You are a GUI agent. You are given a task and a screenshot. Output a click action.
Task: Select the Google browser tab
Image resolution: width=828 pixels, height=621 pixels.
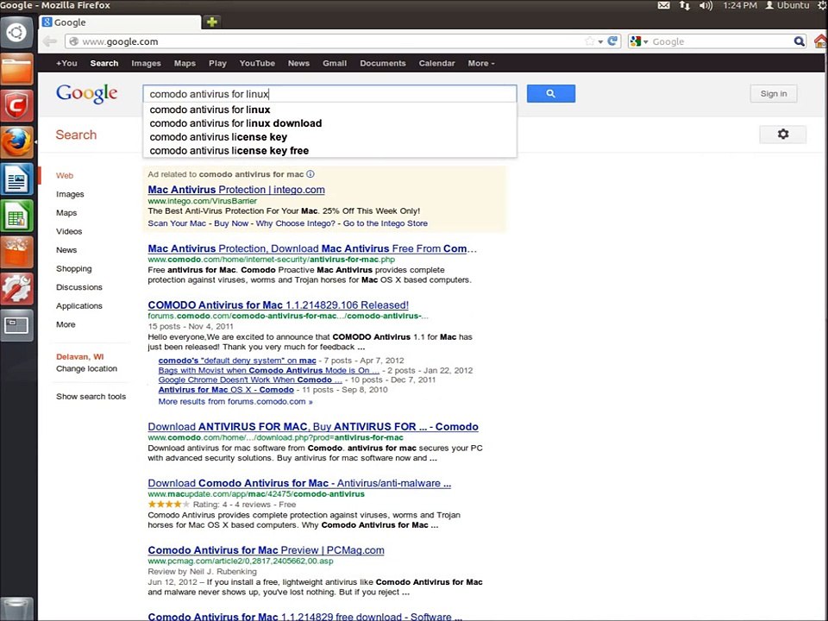(121, 22)
